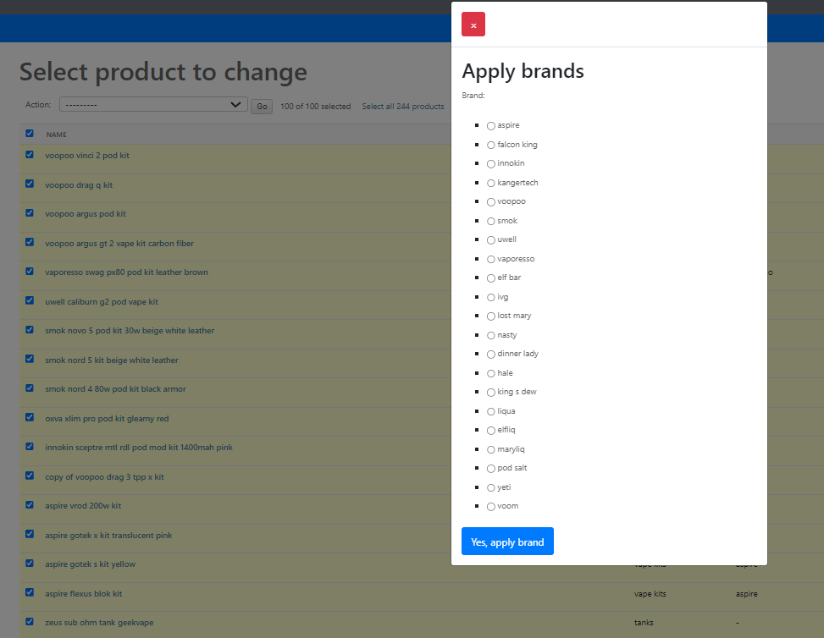Image resolution: width=824 pixels, height=638 pixels.
Task: Toggle the select-all header checkbox
Action: click(30, 134)
